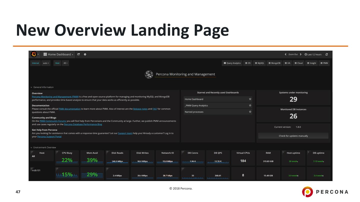Click Systems under monitoring value 29
The image size is (360, 202).
pyautogui.click(x=293, y=99)
